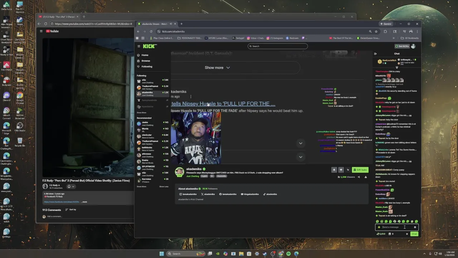This screenshot has height=258, width=458.
Task: Select Kermiee in Recommended channels
Action: click(152, 180)
